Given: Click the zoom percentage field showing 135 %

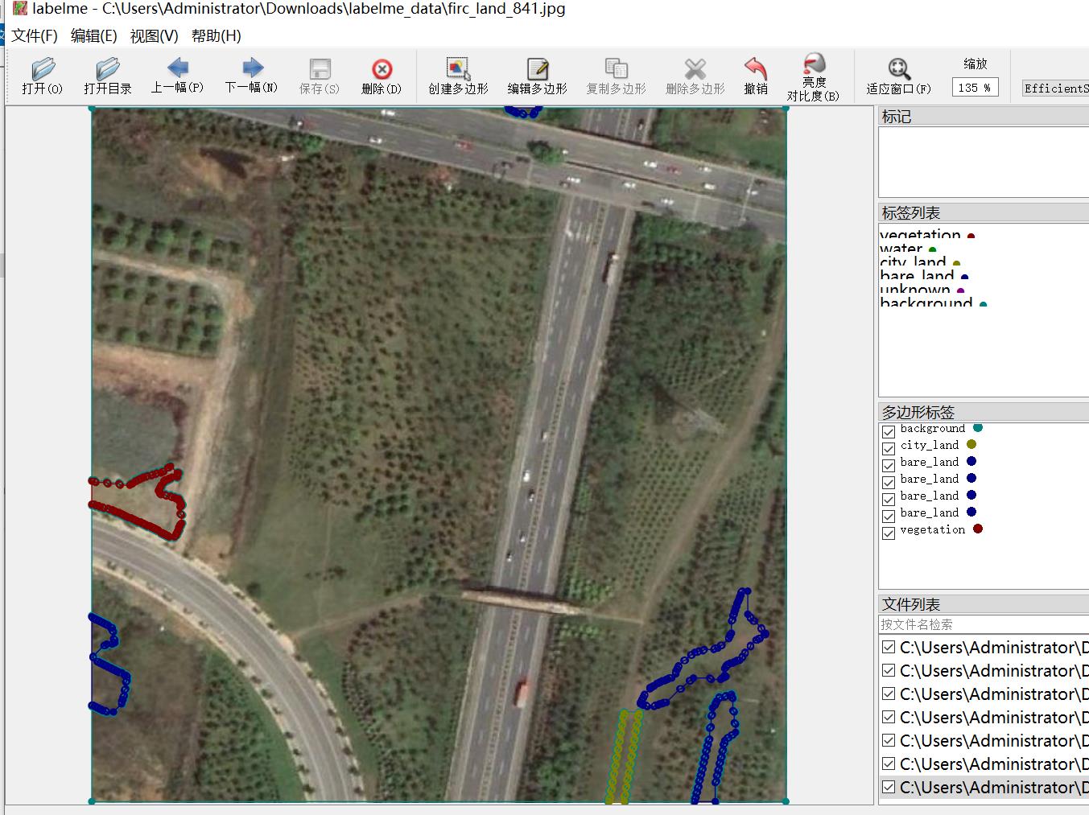Looking at the screenshot, I should [x=975, y=88].
